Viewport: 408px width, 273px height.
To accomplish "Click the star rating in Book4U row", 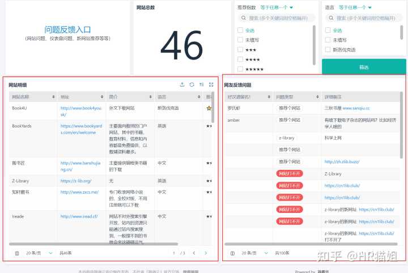I will [x=209, y=108].
